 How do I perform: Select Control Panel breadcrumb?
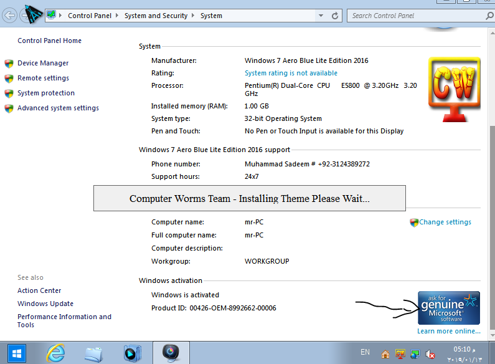click(90, 16)
